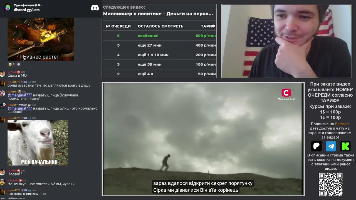Screen dimensions: 356x200
Task: Click the "50 р/мин" tariff cell
Action: point(207,74)
